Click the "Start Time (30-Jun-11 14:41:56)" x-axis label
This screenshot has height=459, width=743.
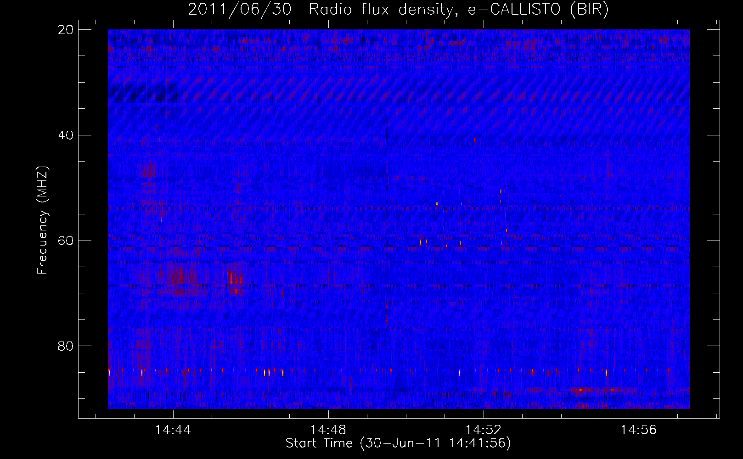(398, 443)
